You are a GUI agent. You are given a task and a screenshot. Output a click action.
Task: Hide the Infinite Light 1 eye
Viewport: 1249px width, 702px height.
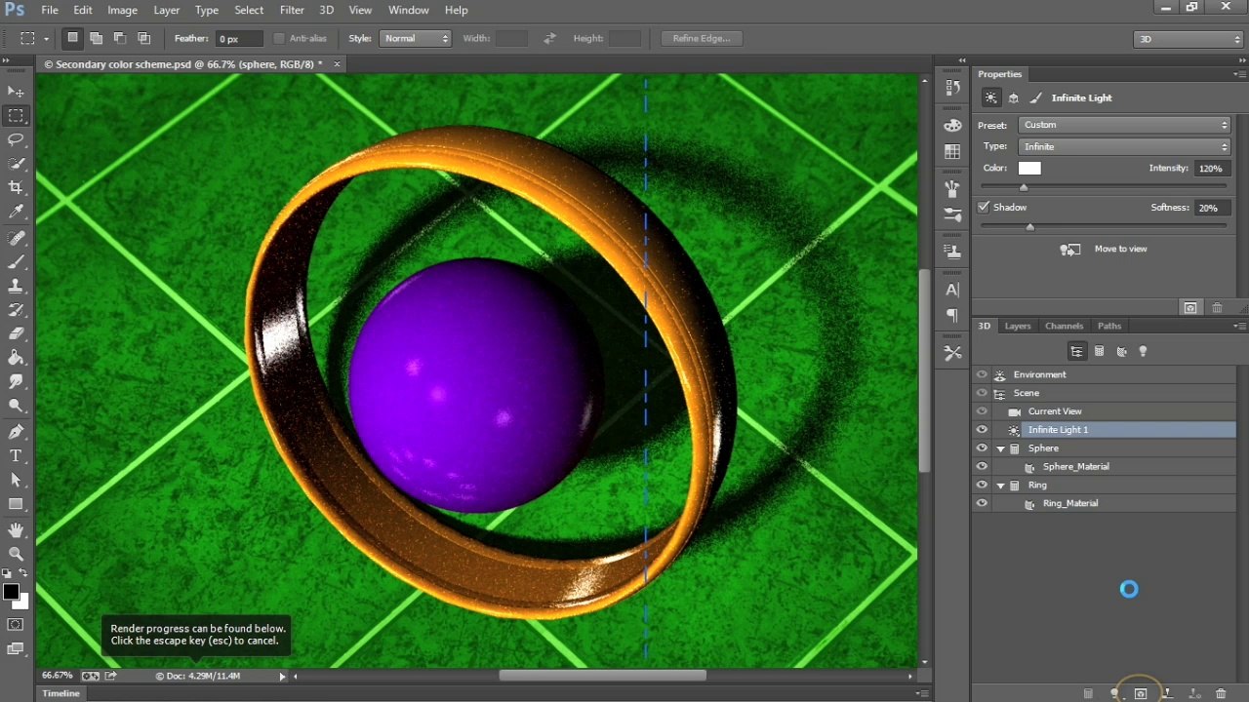pos(982,430)
